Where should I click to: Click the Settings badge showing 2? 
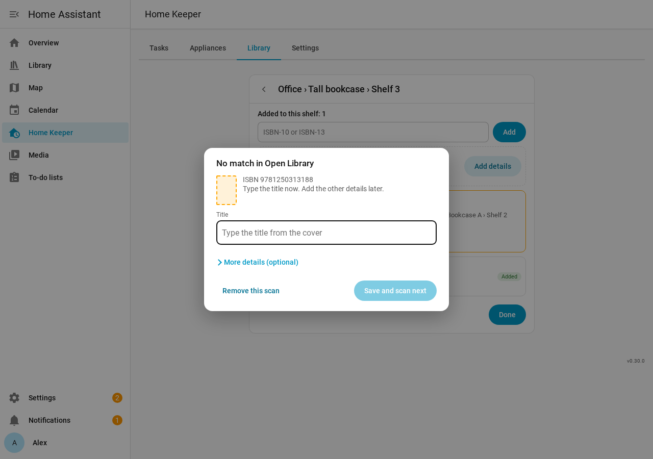117,398
